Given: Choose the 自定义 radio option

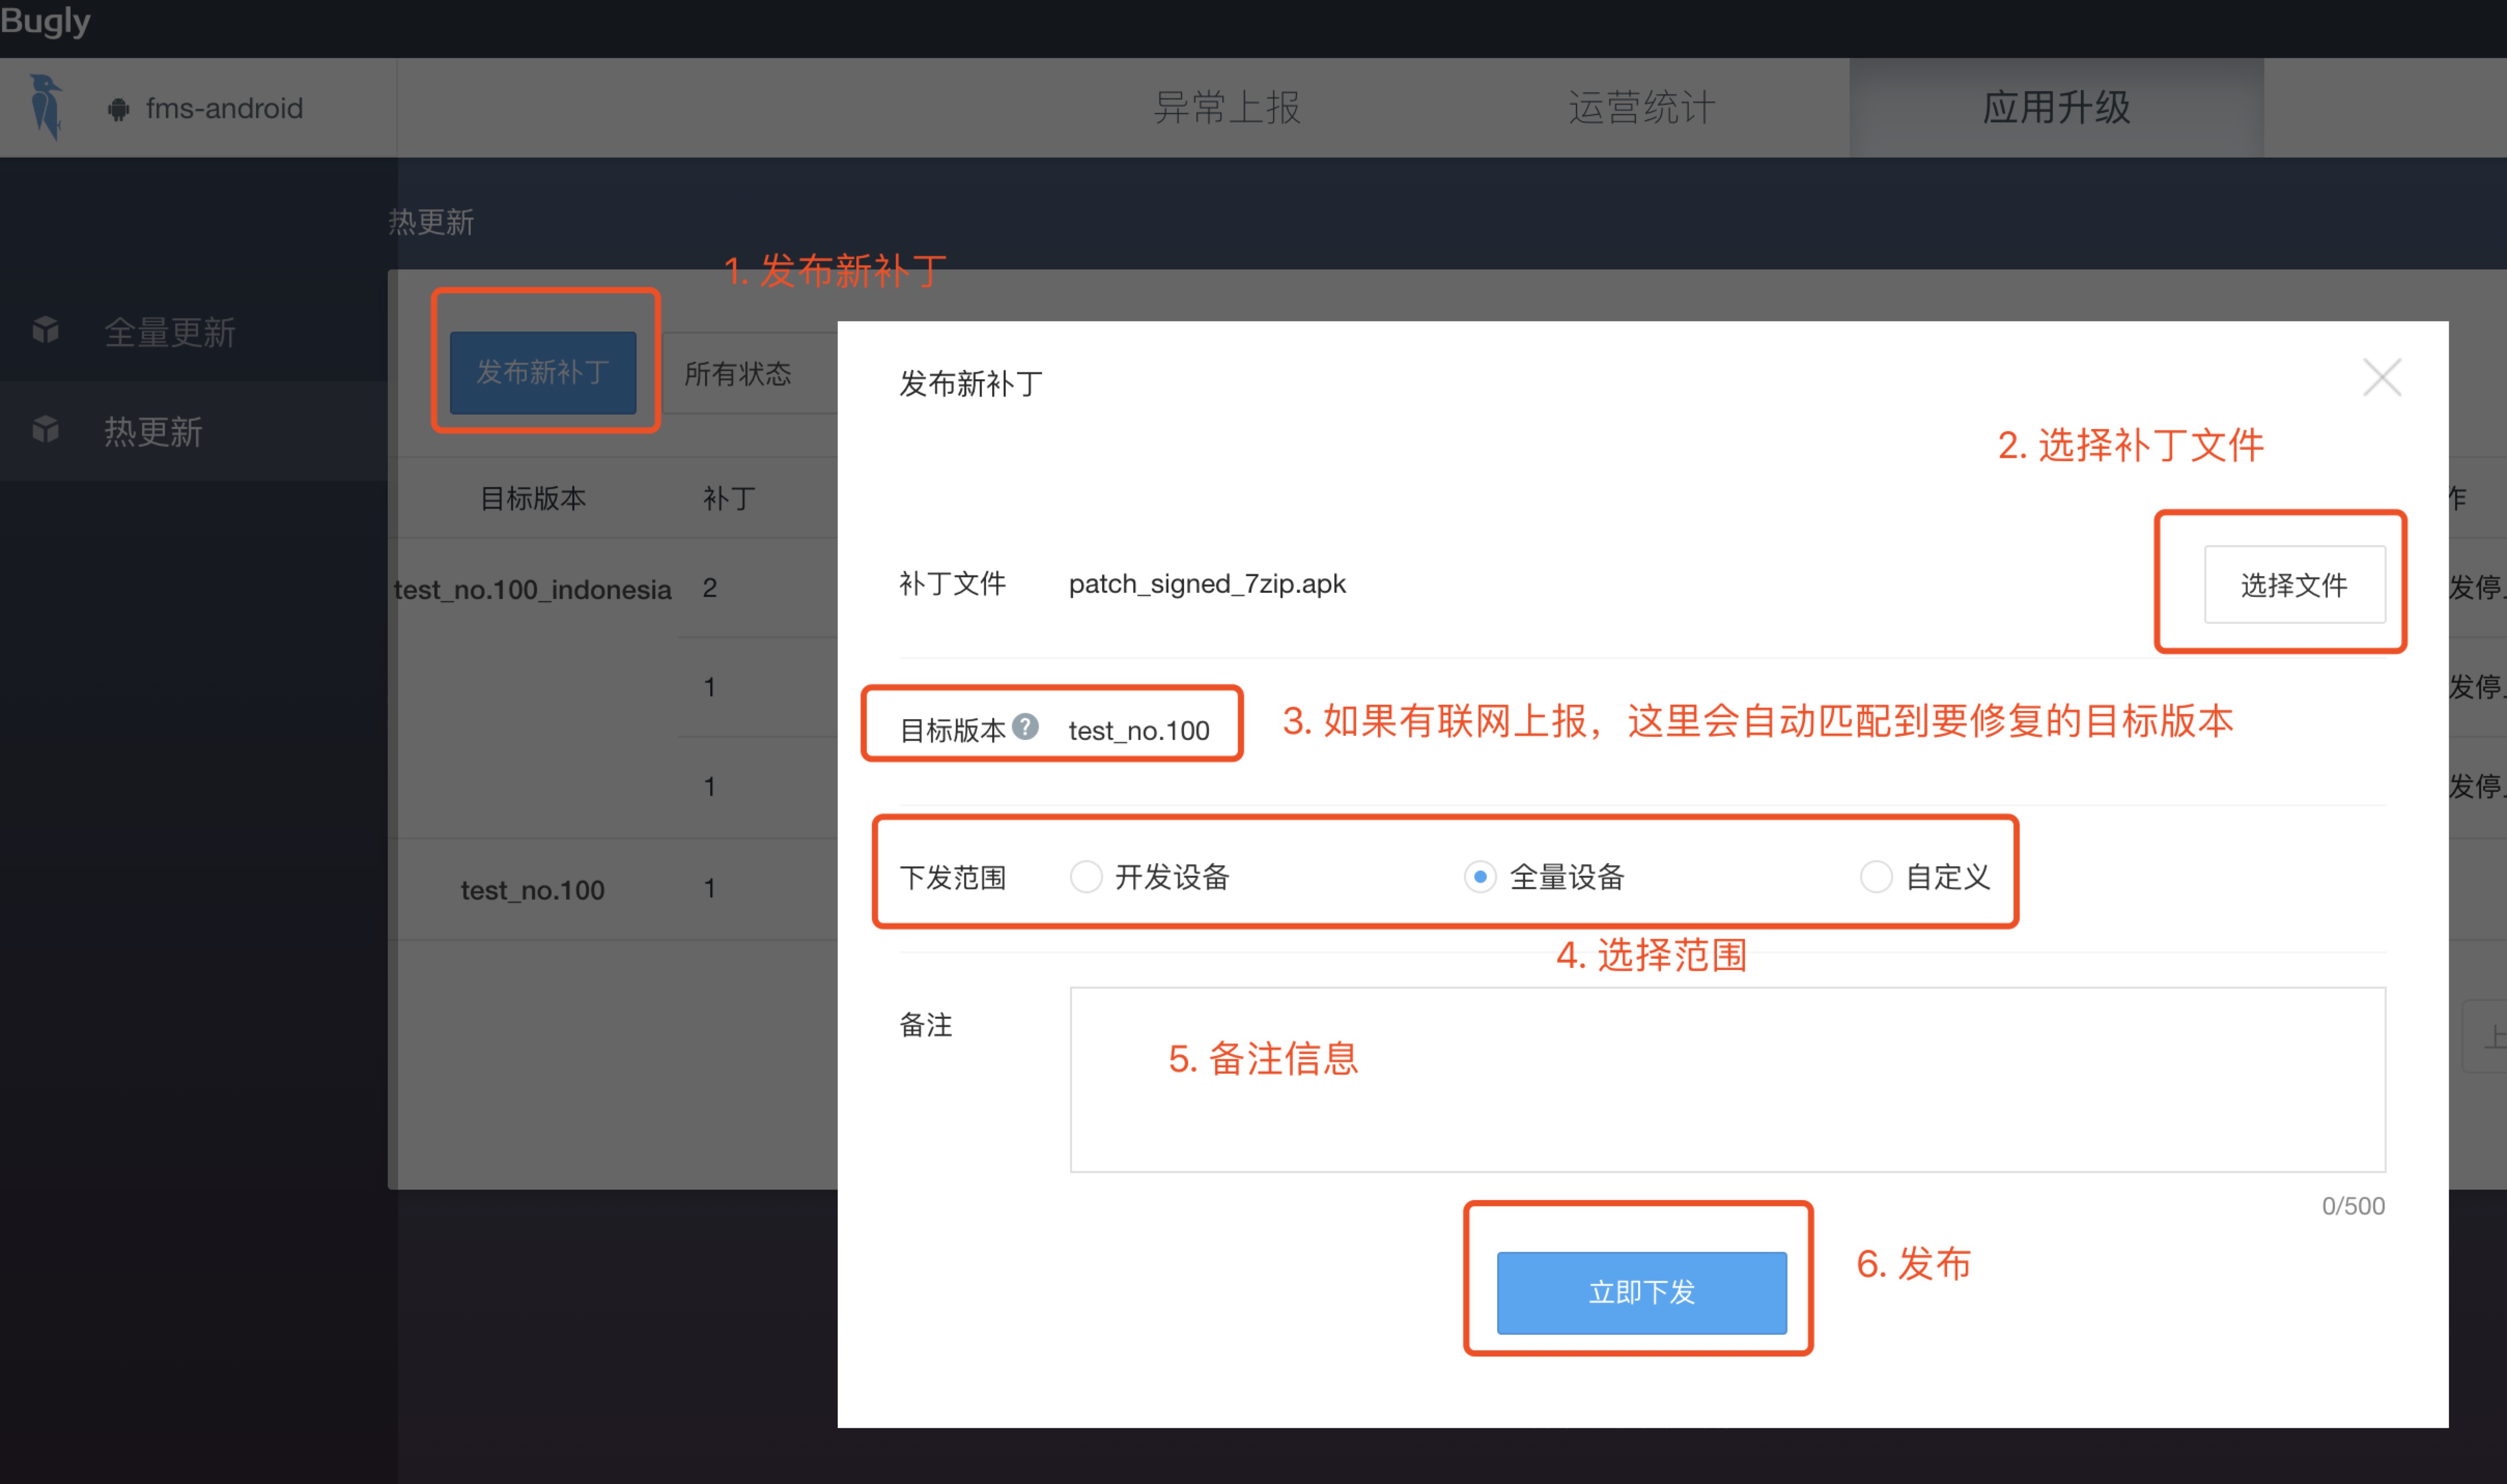Looking at the screenshot, I should point(1876,877).
